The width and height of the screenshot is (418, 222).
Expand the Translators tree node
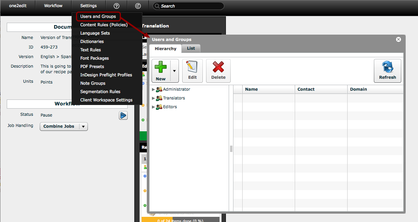pyautogui.click(x=153, y=98)
